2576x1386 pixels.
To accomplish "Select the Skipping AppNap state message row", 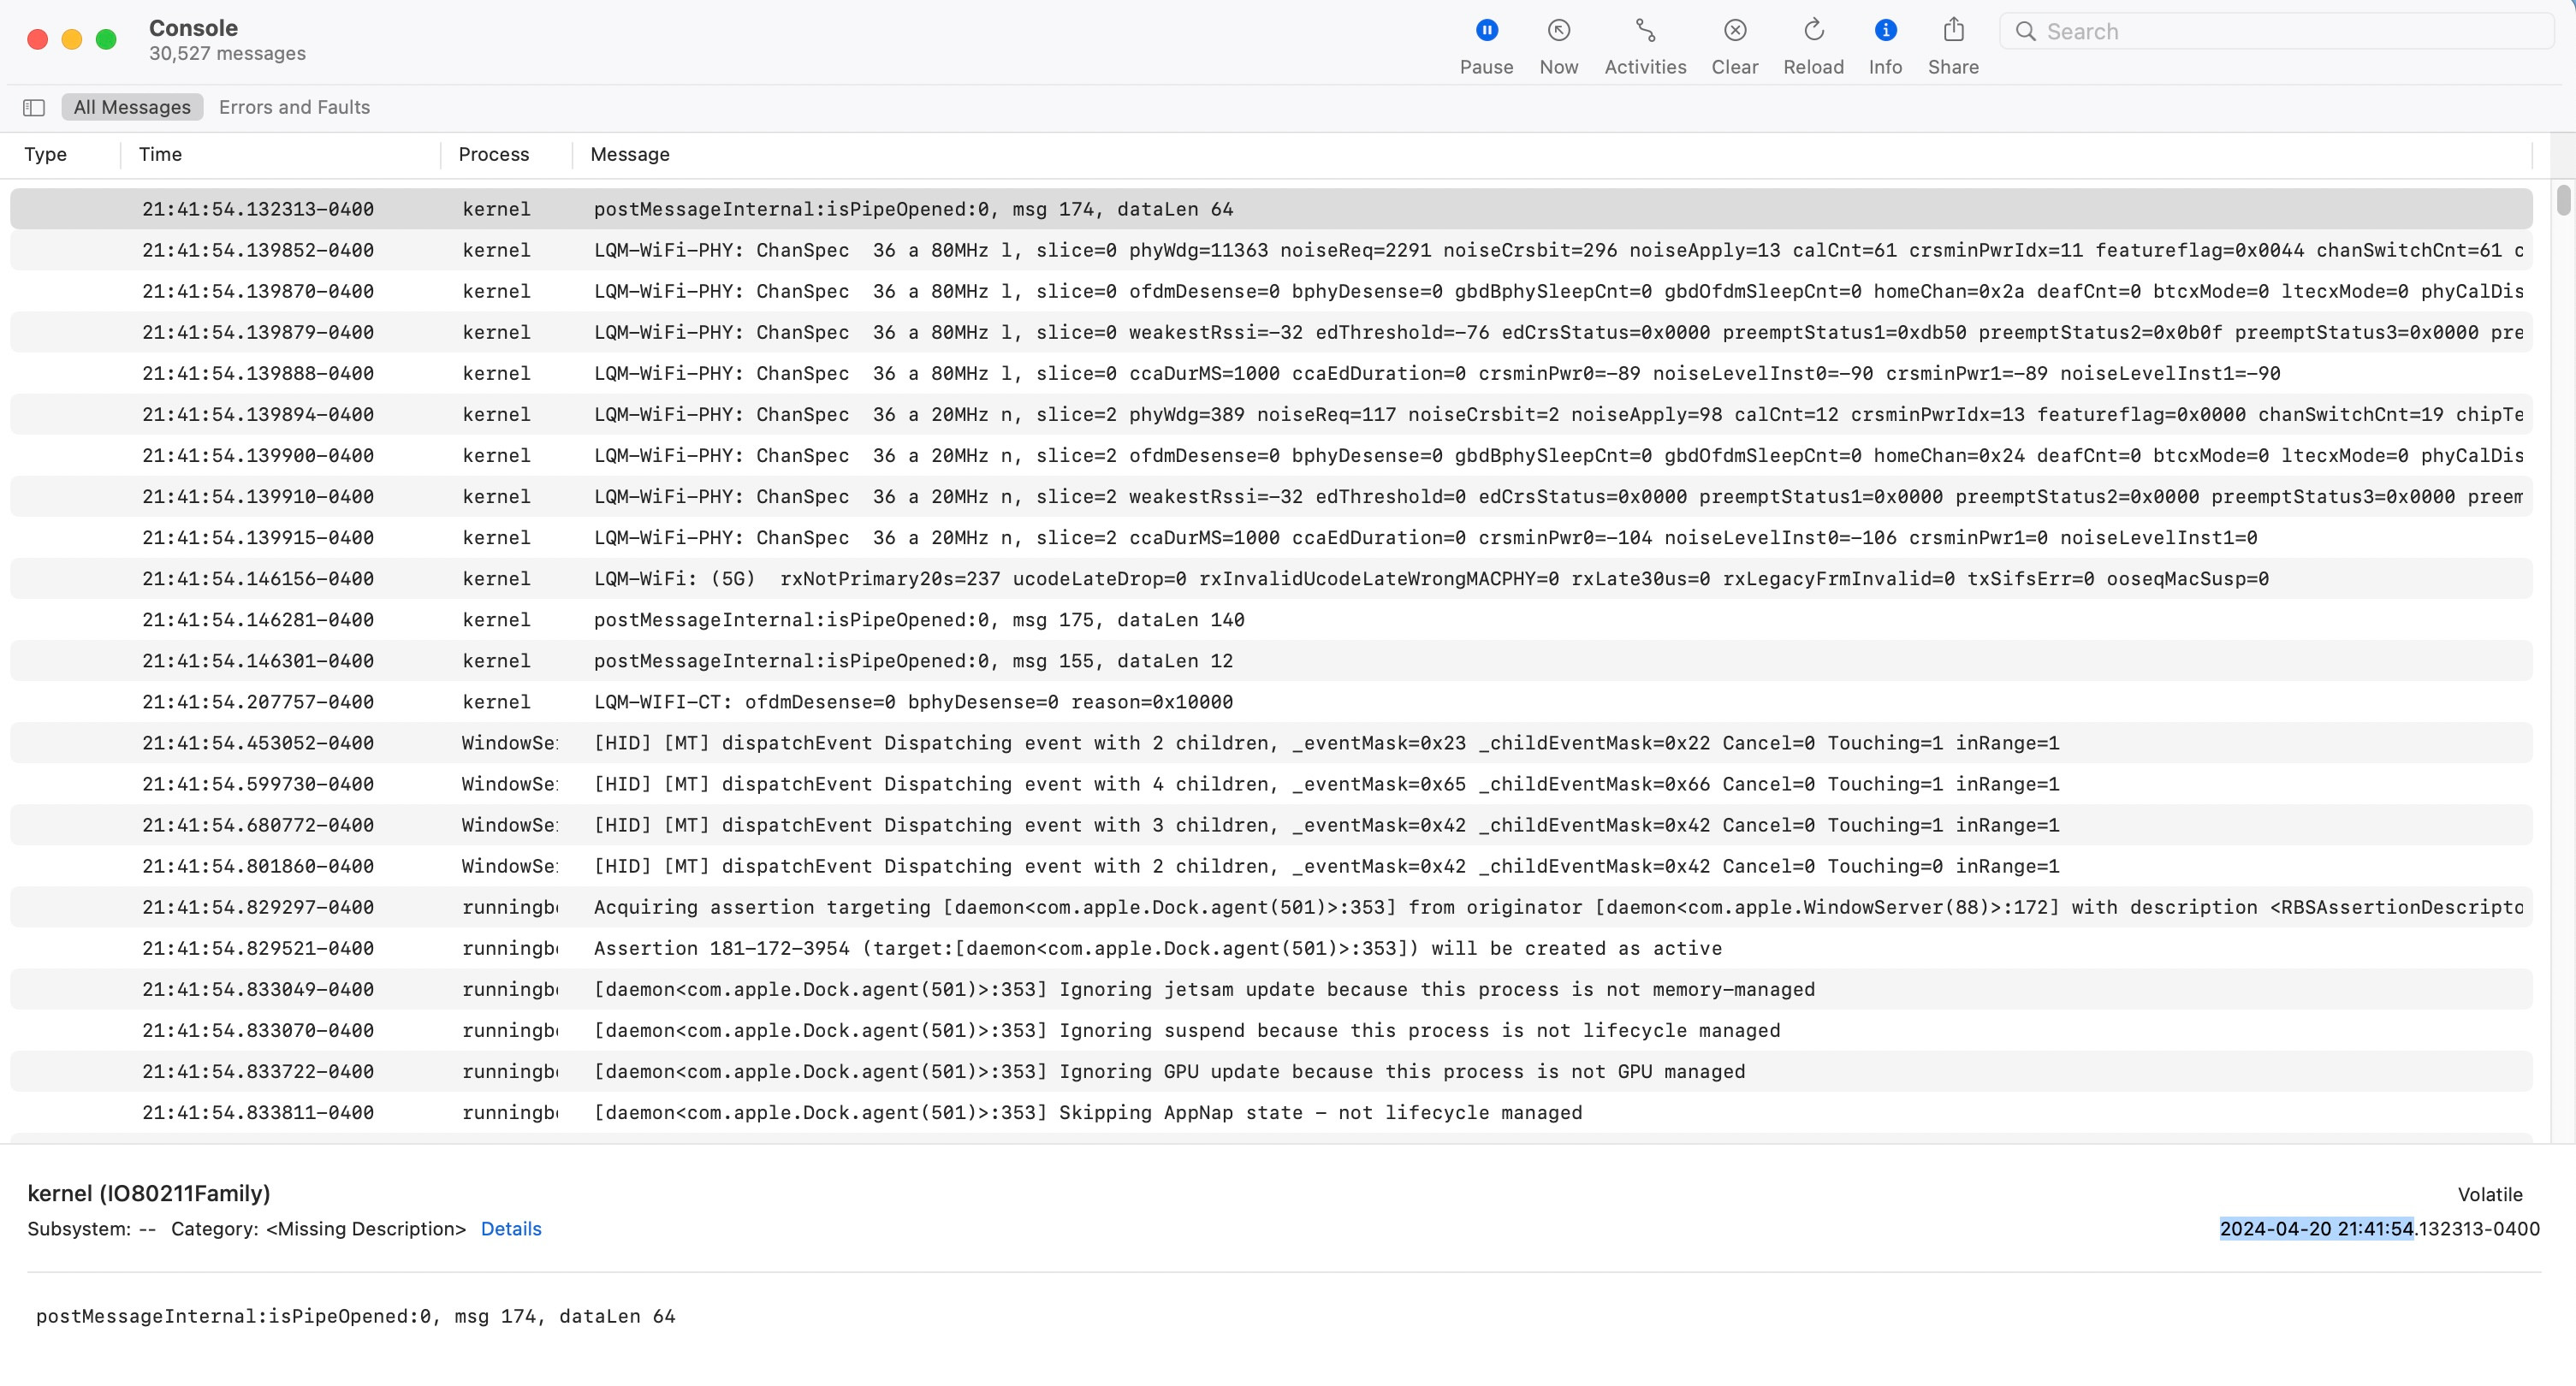I will pyautogui.click(x=1087, y=1112).
